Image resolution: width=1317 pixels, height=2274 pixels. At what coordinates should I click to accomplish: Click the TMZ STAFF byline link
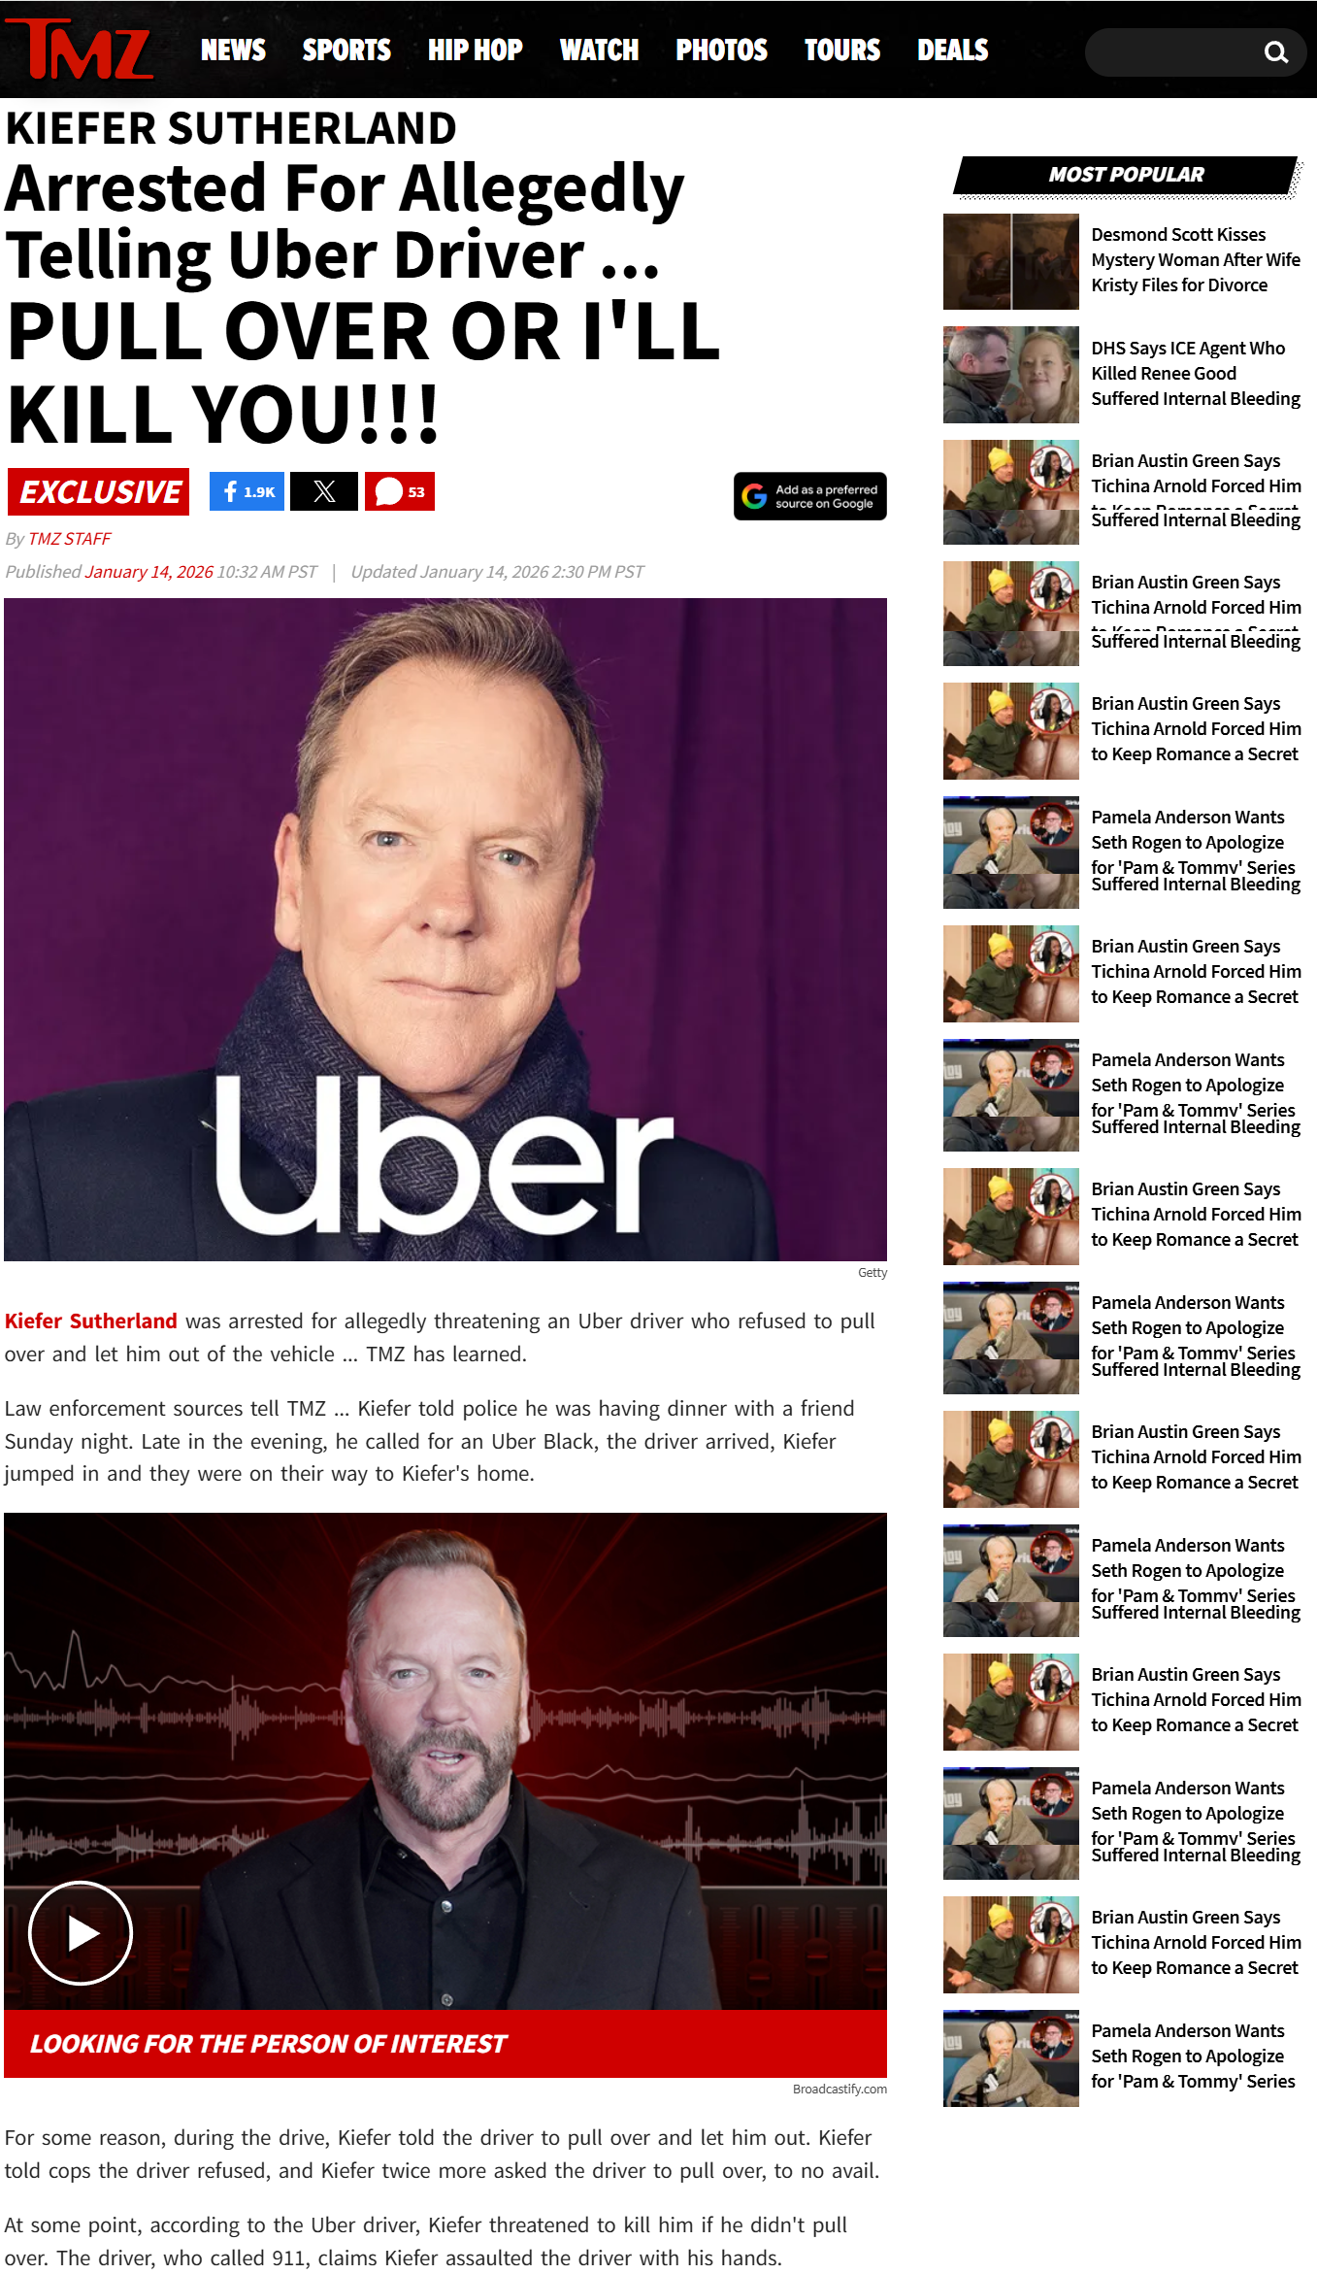pos(70,538)
